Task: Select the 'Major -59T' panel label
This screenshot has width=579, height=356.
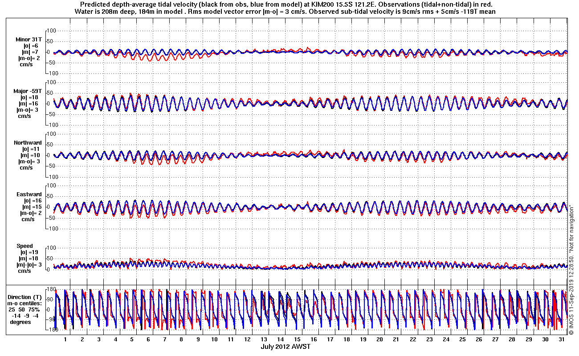Action: (28, 91)
